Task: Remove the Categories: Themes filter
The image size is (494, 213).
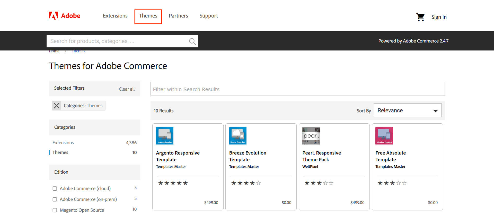Action: coord(57,106)
